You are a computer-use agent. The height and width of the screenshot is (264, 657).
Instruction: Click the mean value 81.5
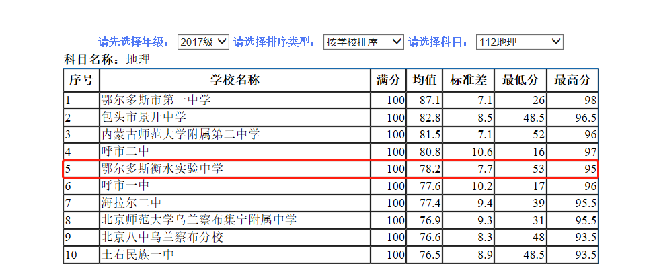[430, 135]
